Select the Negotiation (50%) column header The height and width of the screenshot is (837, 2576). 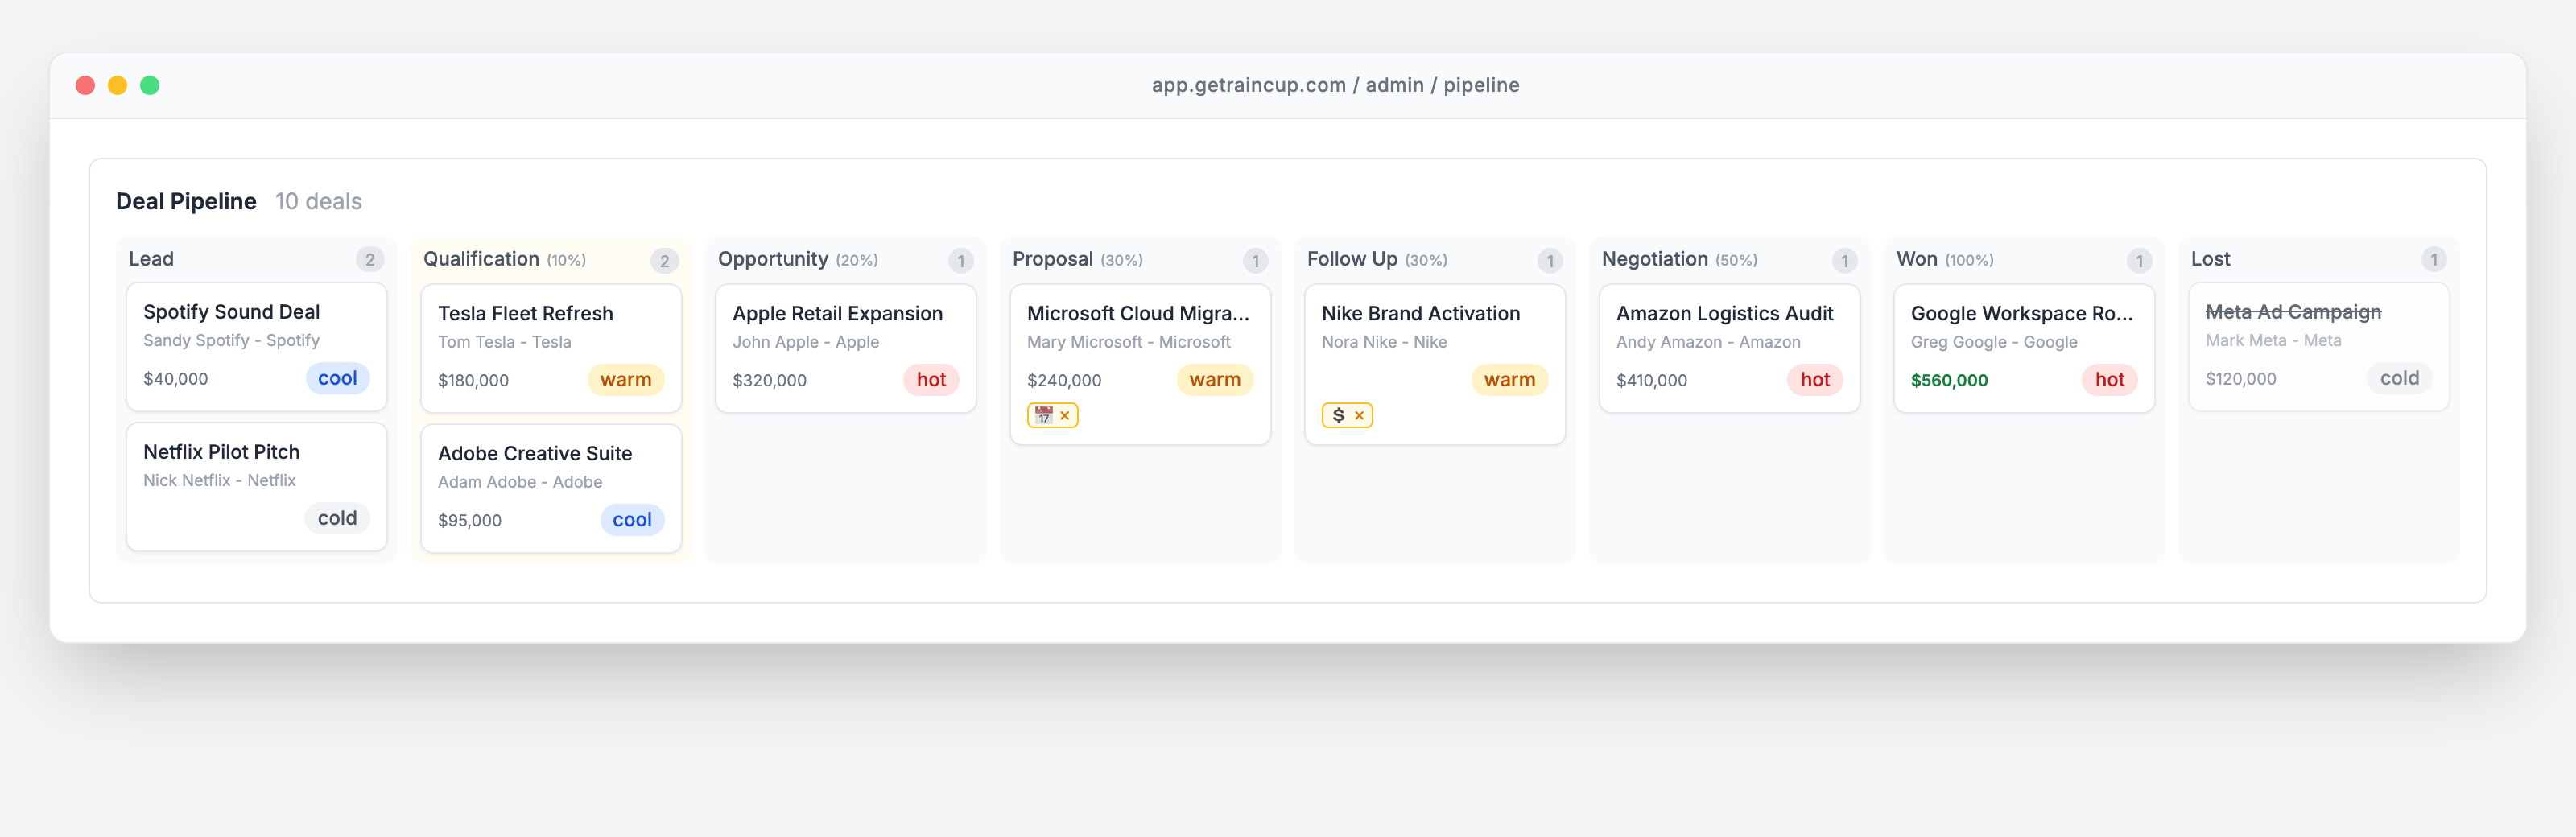click(1679, 259)
